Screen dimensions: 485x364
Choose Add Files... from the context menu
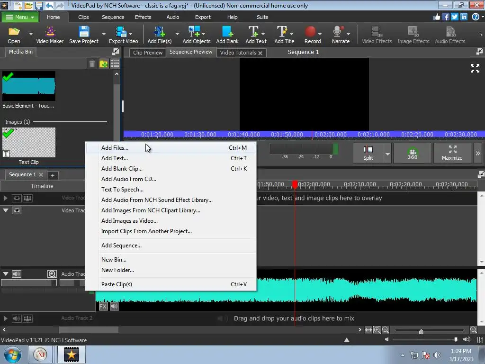[x=171, y=148]
